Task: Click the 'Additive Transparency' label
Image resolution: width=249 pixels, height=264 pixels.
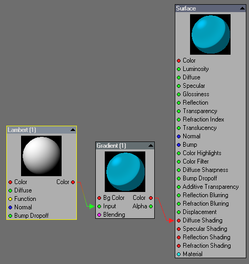Action: coord(211,187)
